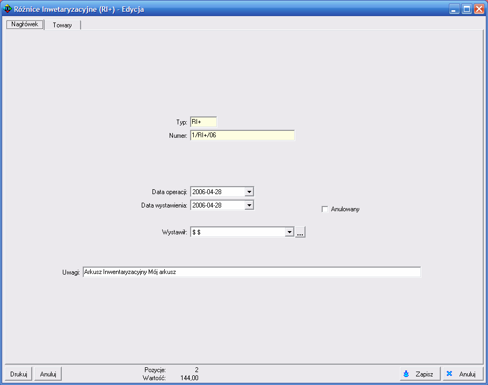Click into the Uwagi text field
This screenshot has width=488, height=385.
coord(252,272)
